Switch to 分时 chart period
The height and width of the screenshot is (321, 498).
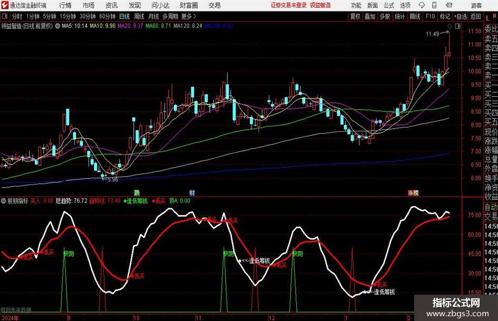(x=17, y=16)
